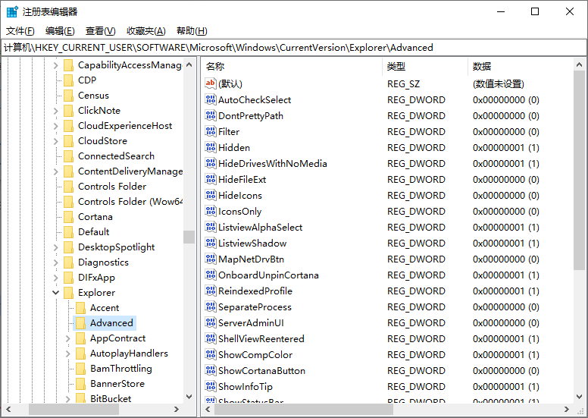The height and width of the screenshot is (418, 588).
Task: Expand the AppContract key
Action: coord(68,338)
